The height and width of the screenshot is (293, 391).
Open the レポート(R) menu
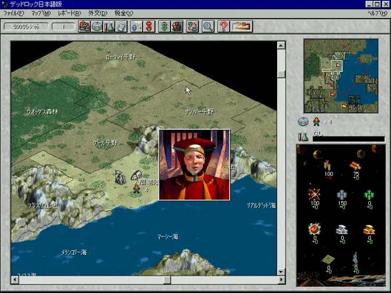coord(69,13)
